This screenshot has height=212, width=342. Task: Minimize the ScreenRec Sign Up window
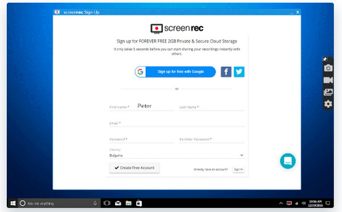tap(292, 13)
